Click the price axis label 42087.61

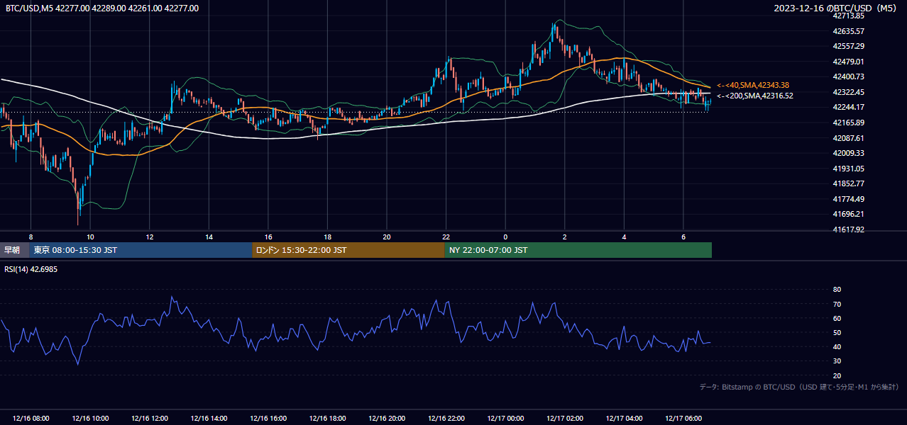[x=848, y=138]
